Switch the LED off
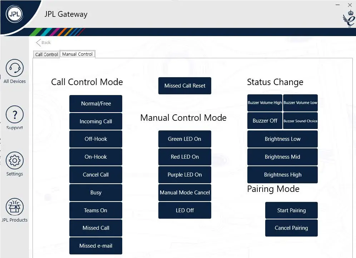Viewport: 356px width, 258px height. pos(185,210)
